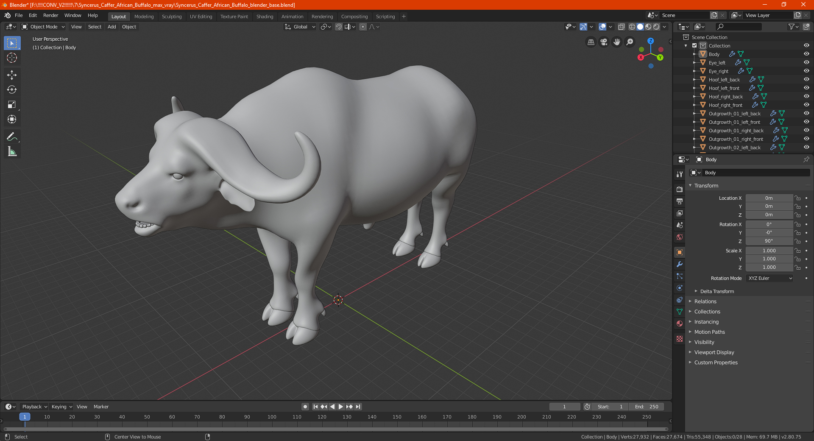Add a new workspace with plus button
Screen dimensions: 814x441
click(404, 17)
